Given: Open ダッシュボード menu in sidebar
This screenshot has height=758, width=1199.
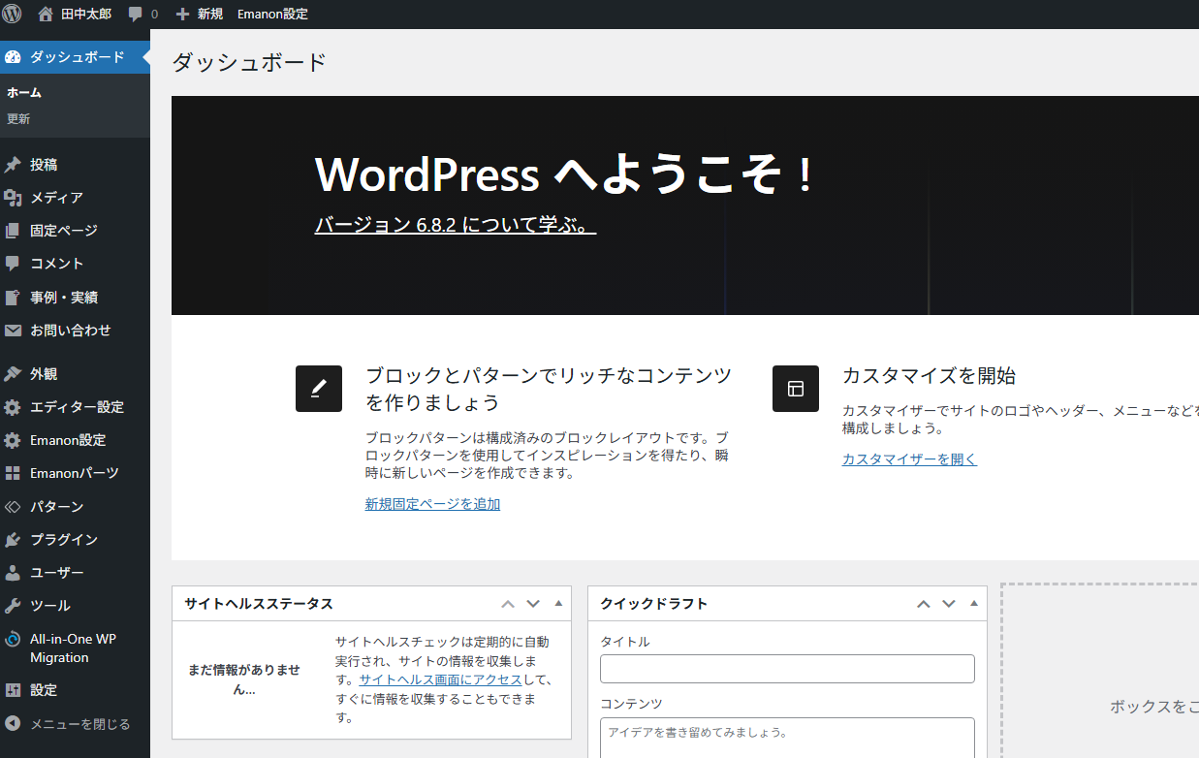Looking at the screenshot, I should (x=75, y=57).
